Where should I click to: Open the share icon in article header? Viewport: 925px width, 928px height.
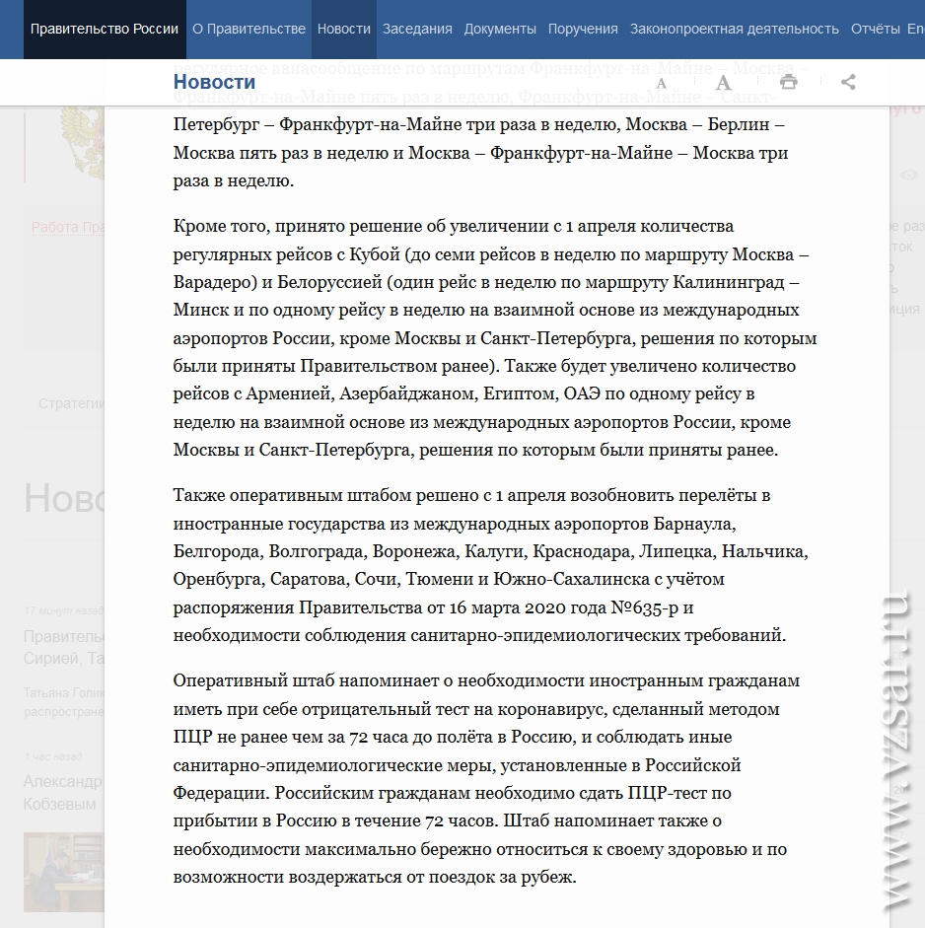point(848,82)
